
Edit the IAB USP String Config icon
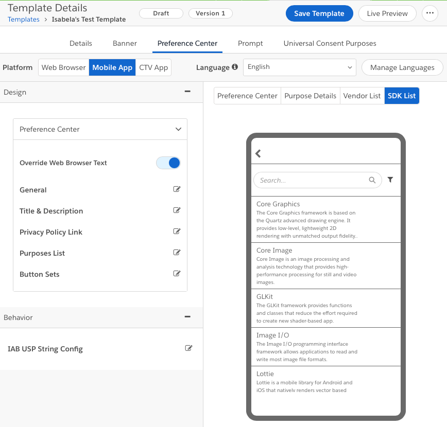188,348
